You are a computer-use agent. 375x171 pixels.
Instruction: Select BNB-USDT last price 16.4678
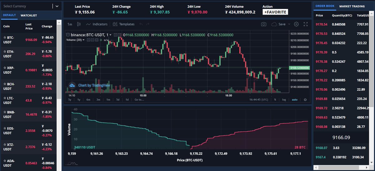click(31, 114)
